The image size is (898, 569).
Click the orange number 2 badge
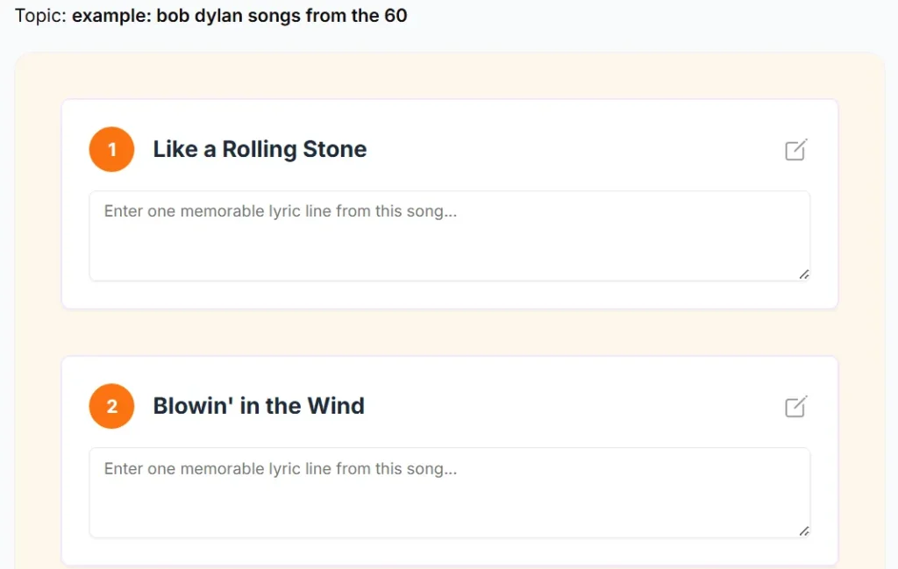point(111,407)
